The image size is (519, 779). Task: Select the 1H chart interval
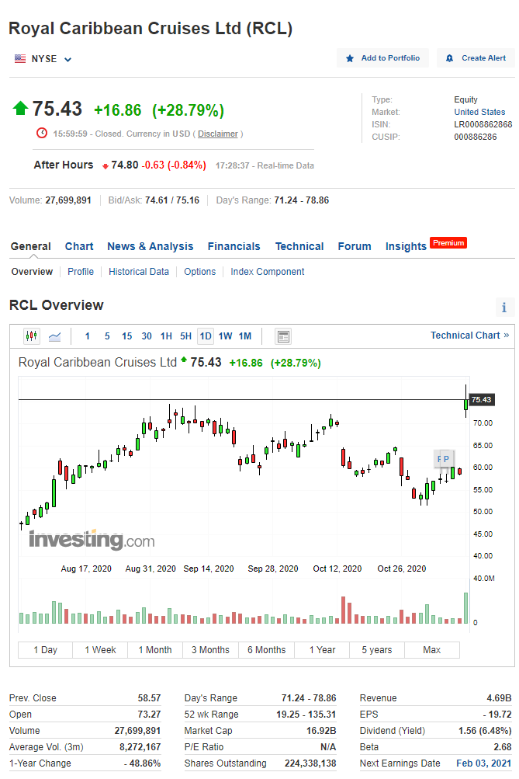coord(166,336)
